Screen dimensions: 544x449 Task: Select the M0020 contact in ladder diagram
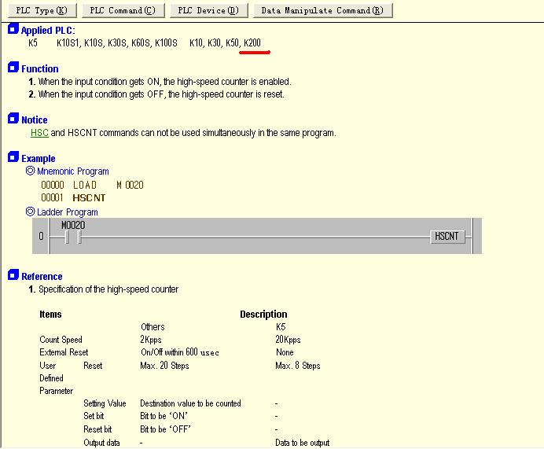(72, 236)
